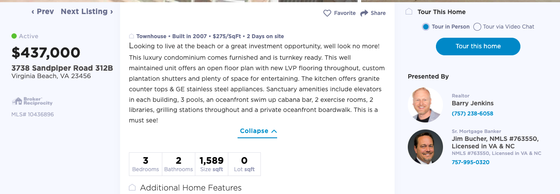Screen dimensions: 560x194
Task: Click the Share arrow icon
Action: pos(364,13)
